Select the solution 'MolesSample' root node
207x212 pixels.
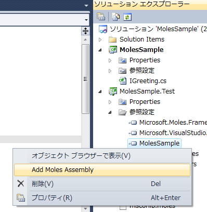(x=158, y=29)
